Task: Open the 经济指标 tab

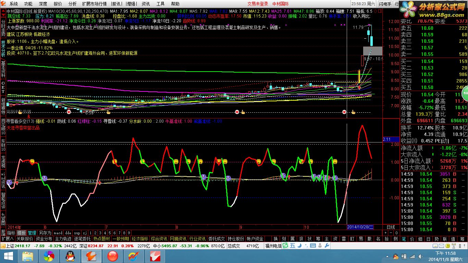Action: (x=140, y=239)
